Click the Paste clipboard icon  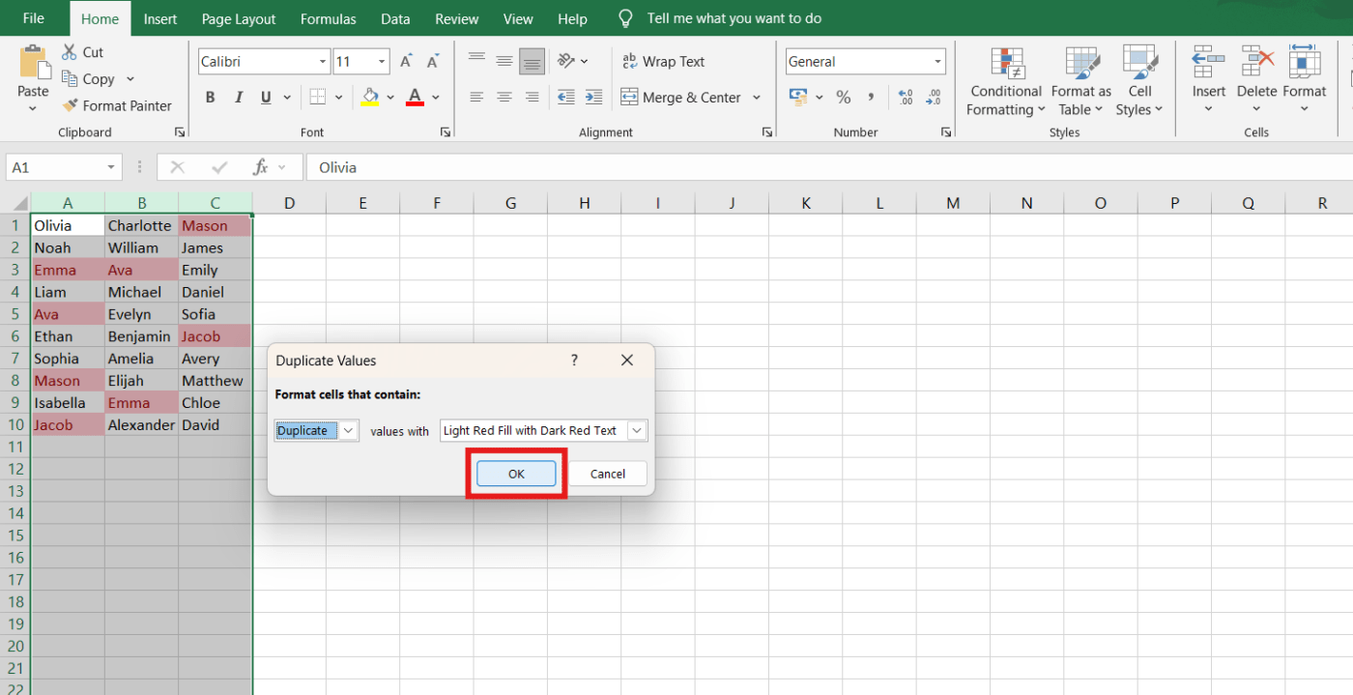tap(33, 61)
